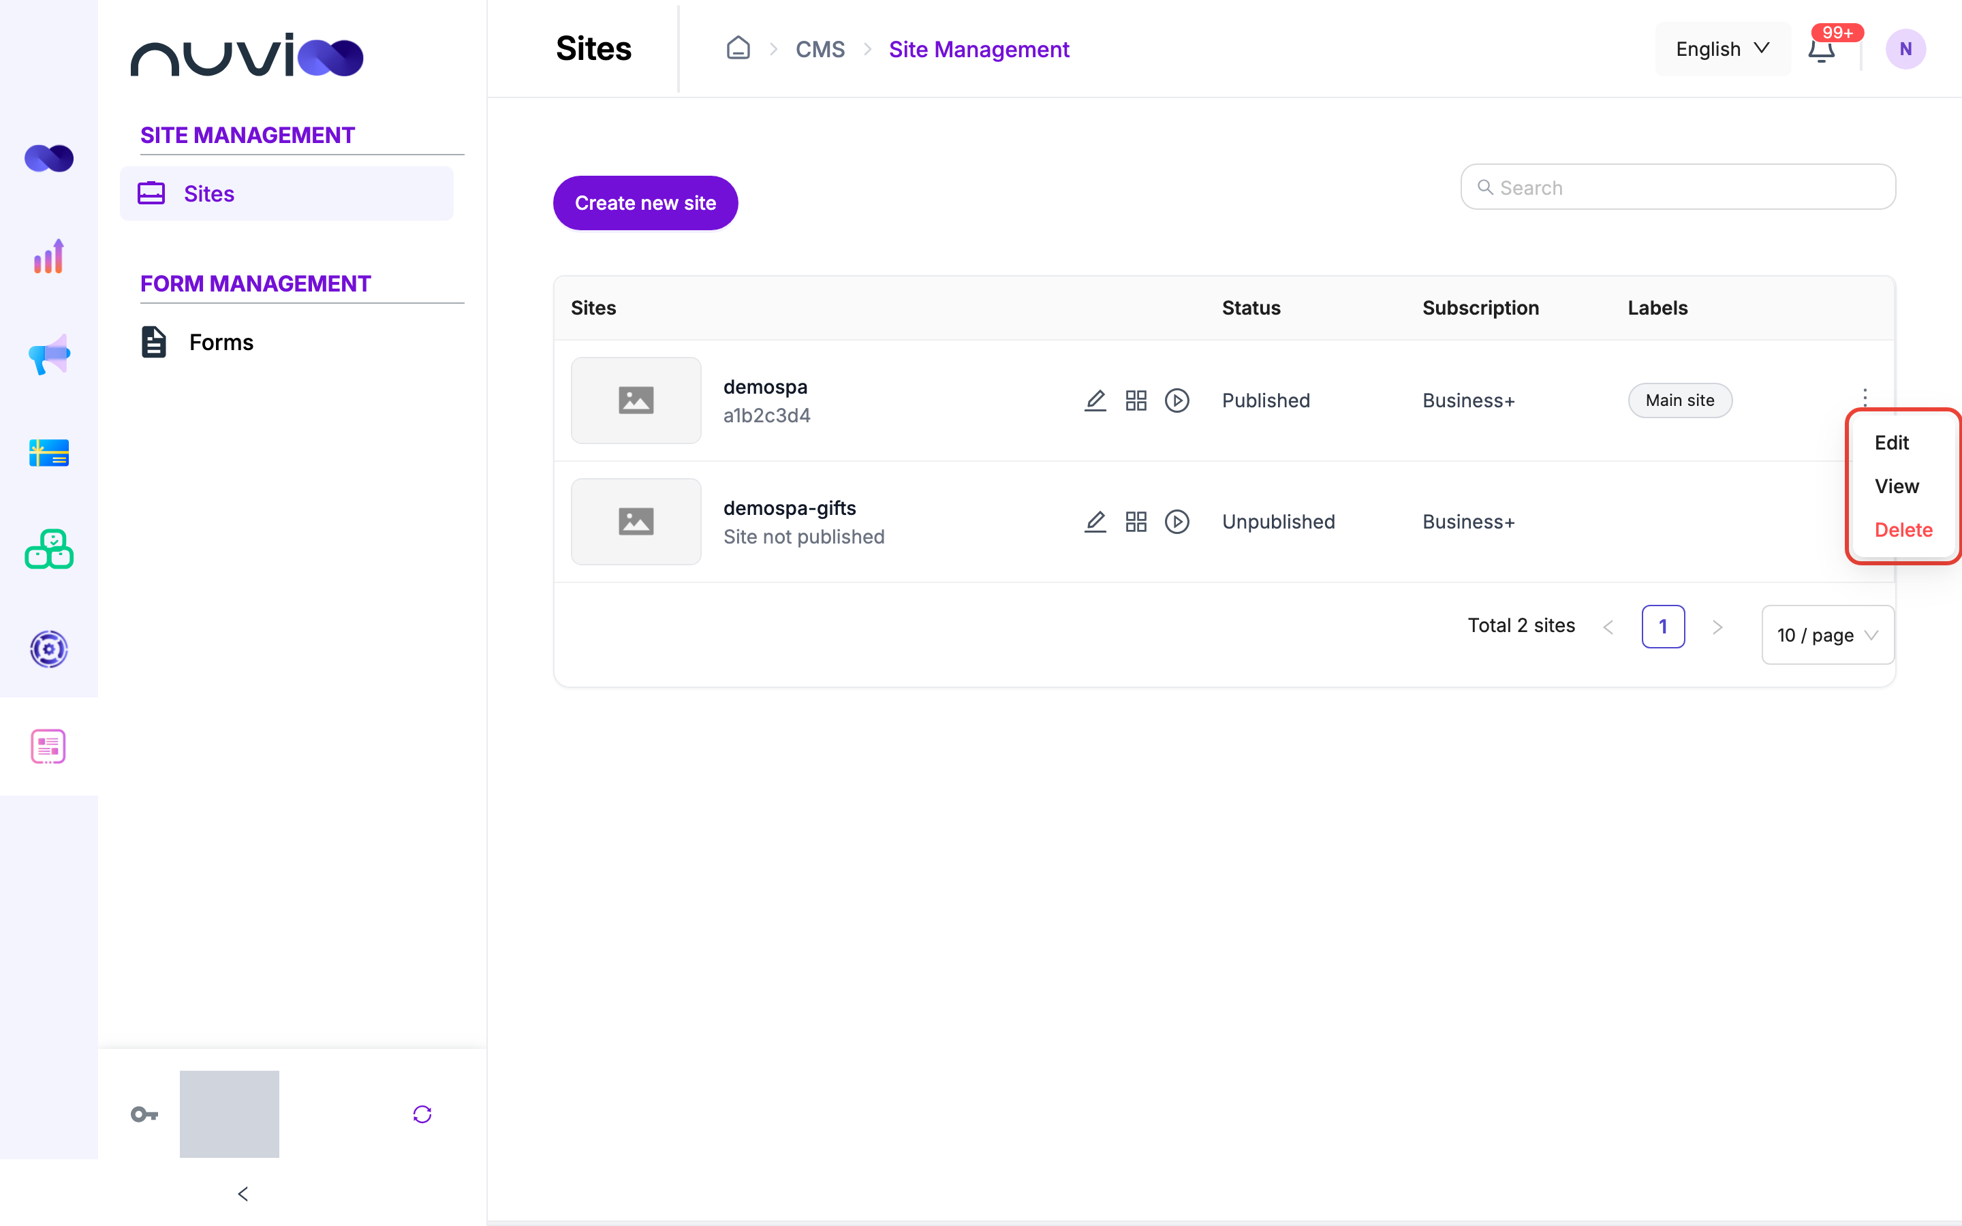Focus the Search input field
Viewport: 1962px width, 1226px height.
coord(1677,187)
